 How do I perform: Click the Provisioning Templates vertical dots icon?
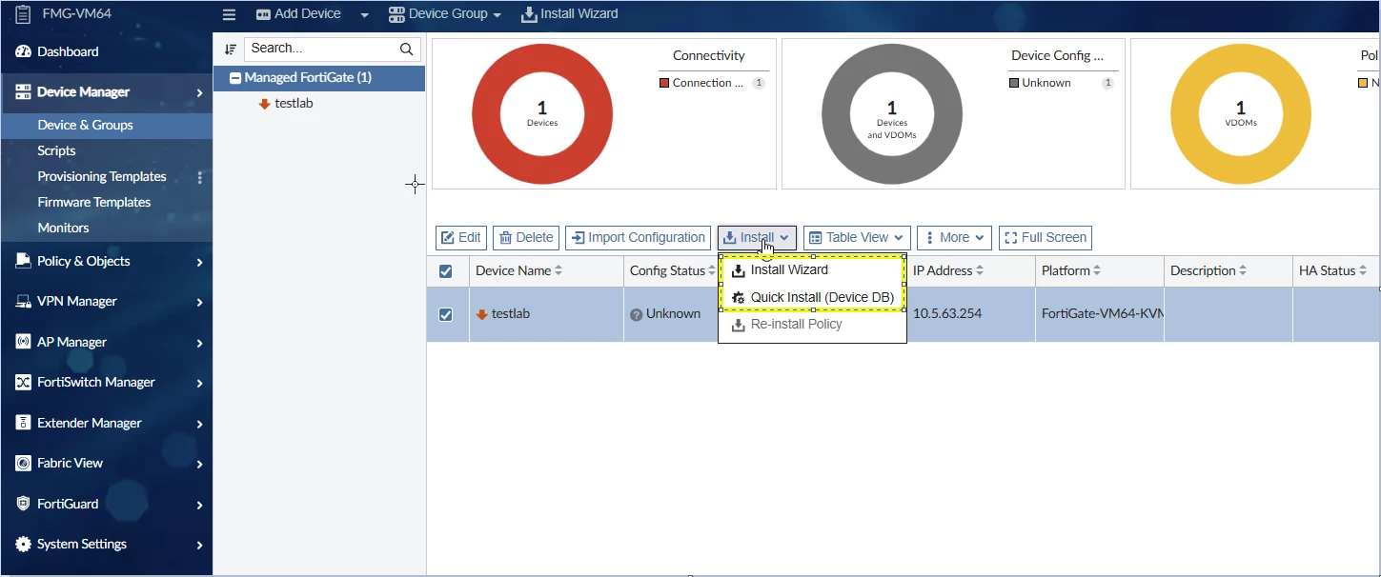click(199, 177)
